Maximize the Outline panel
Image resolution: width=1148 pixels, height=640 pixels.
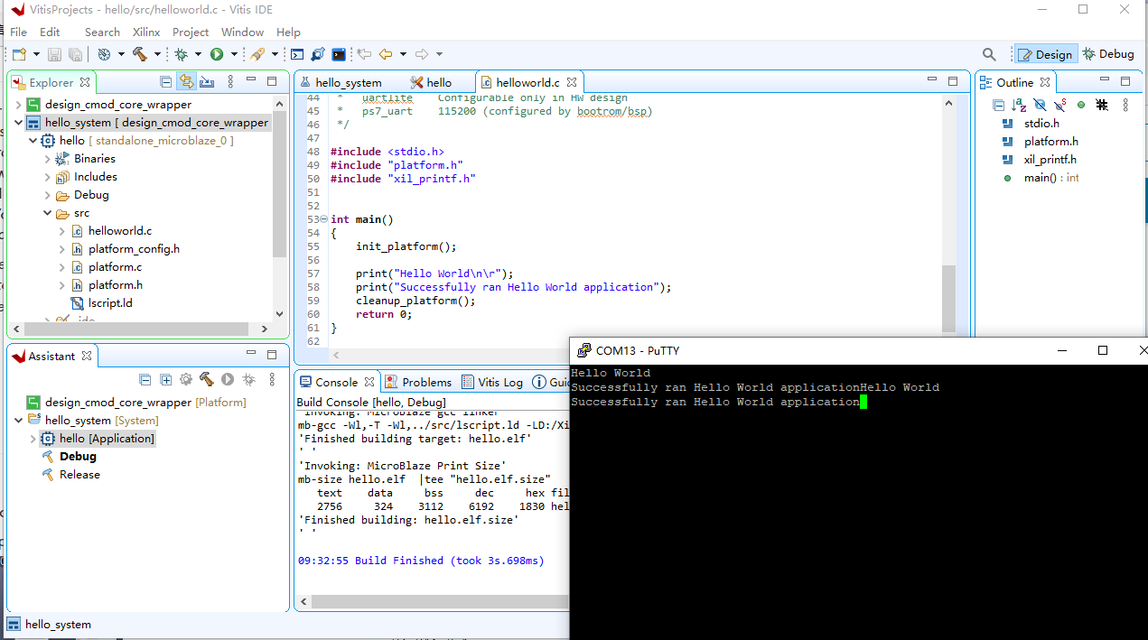[x=1125, y=81]
